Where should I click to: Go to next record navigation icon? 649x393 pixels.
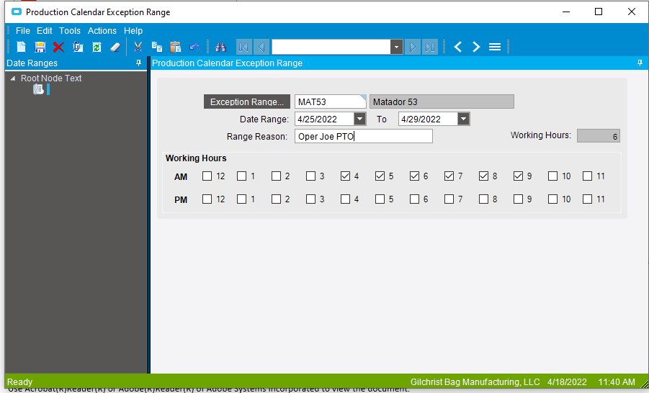413,47
